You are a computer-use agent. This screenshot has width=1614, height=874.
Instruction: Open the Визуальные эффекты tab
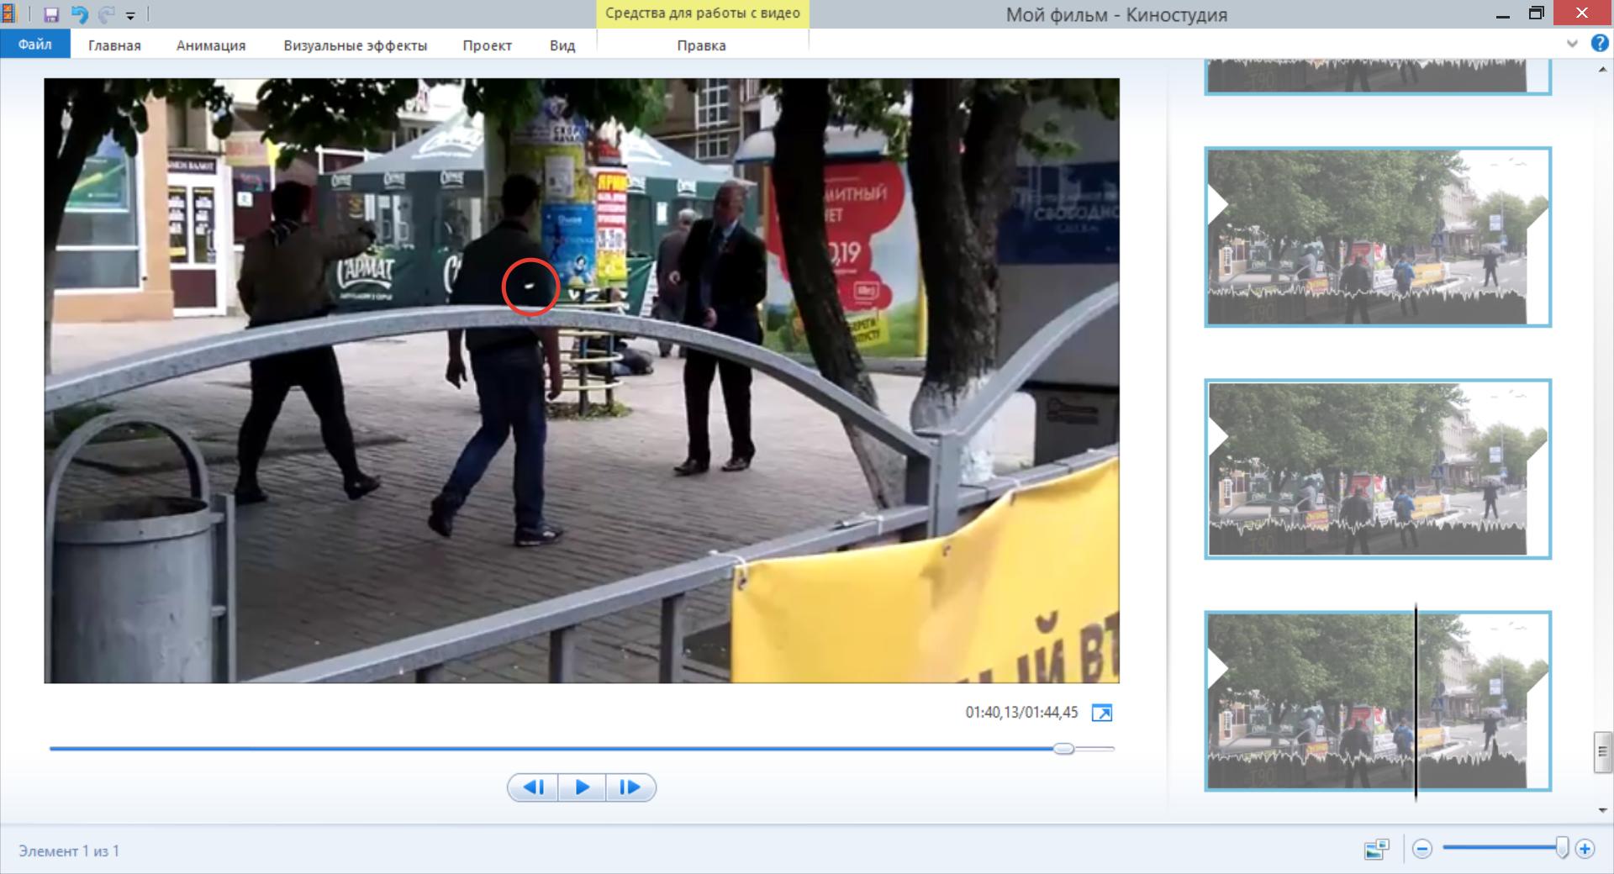click(355, 45)
